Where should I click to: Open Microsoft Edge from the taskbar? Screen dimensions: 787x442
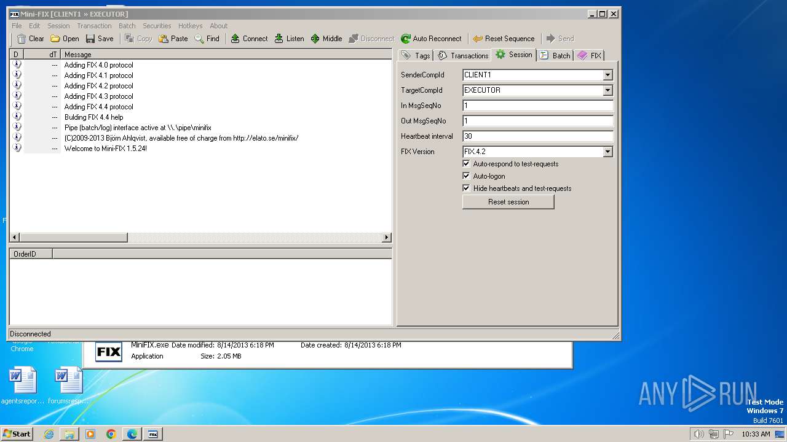pyautogui.click(x=132, y=434)
